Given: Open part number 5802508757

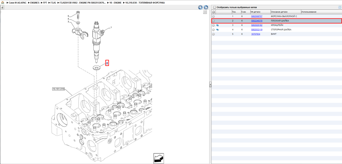Looking at the screenshot, I should 257,16.
